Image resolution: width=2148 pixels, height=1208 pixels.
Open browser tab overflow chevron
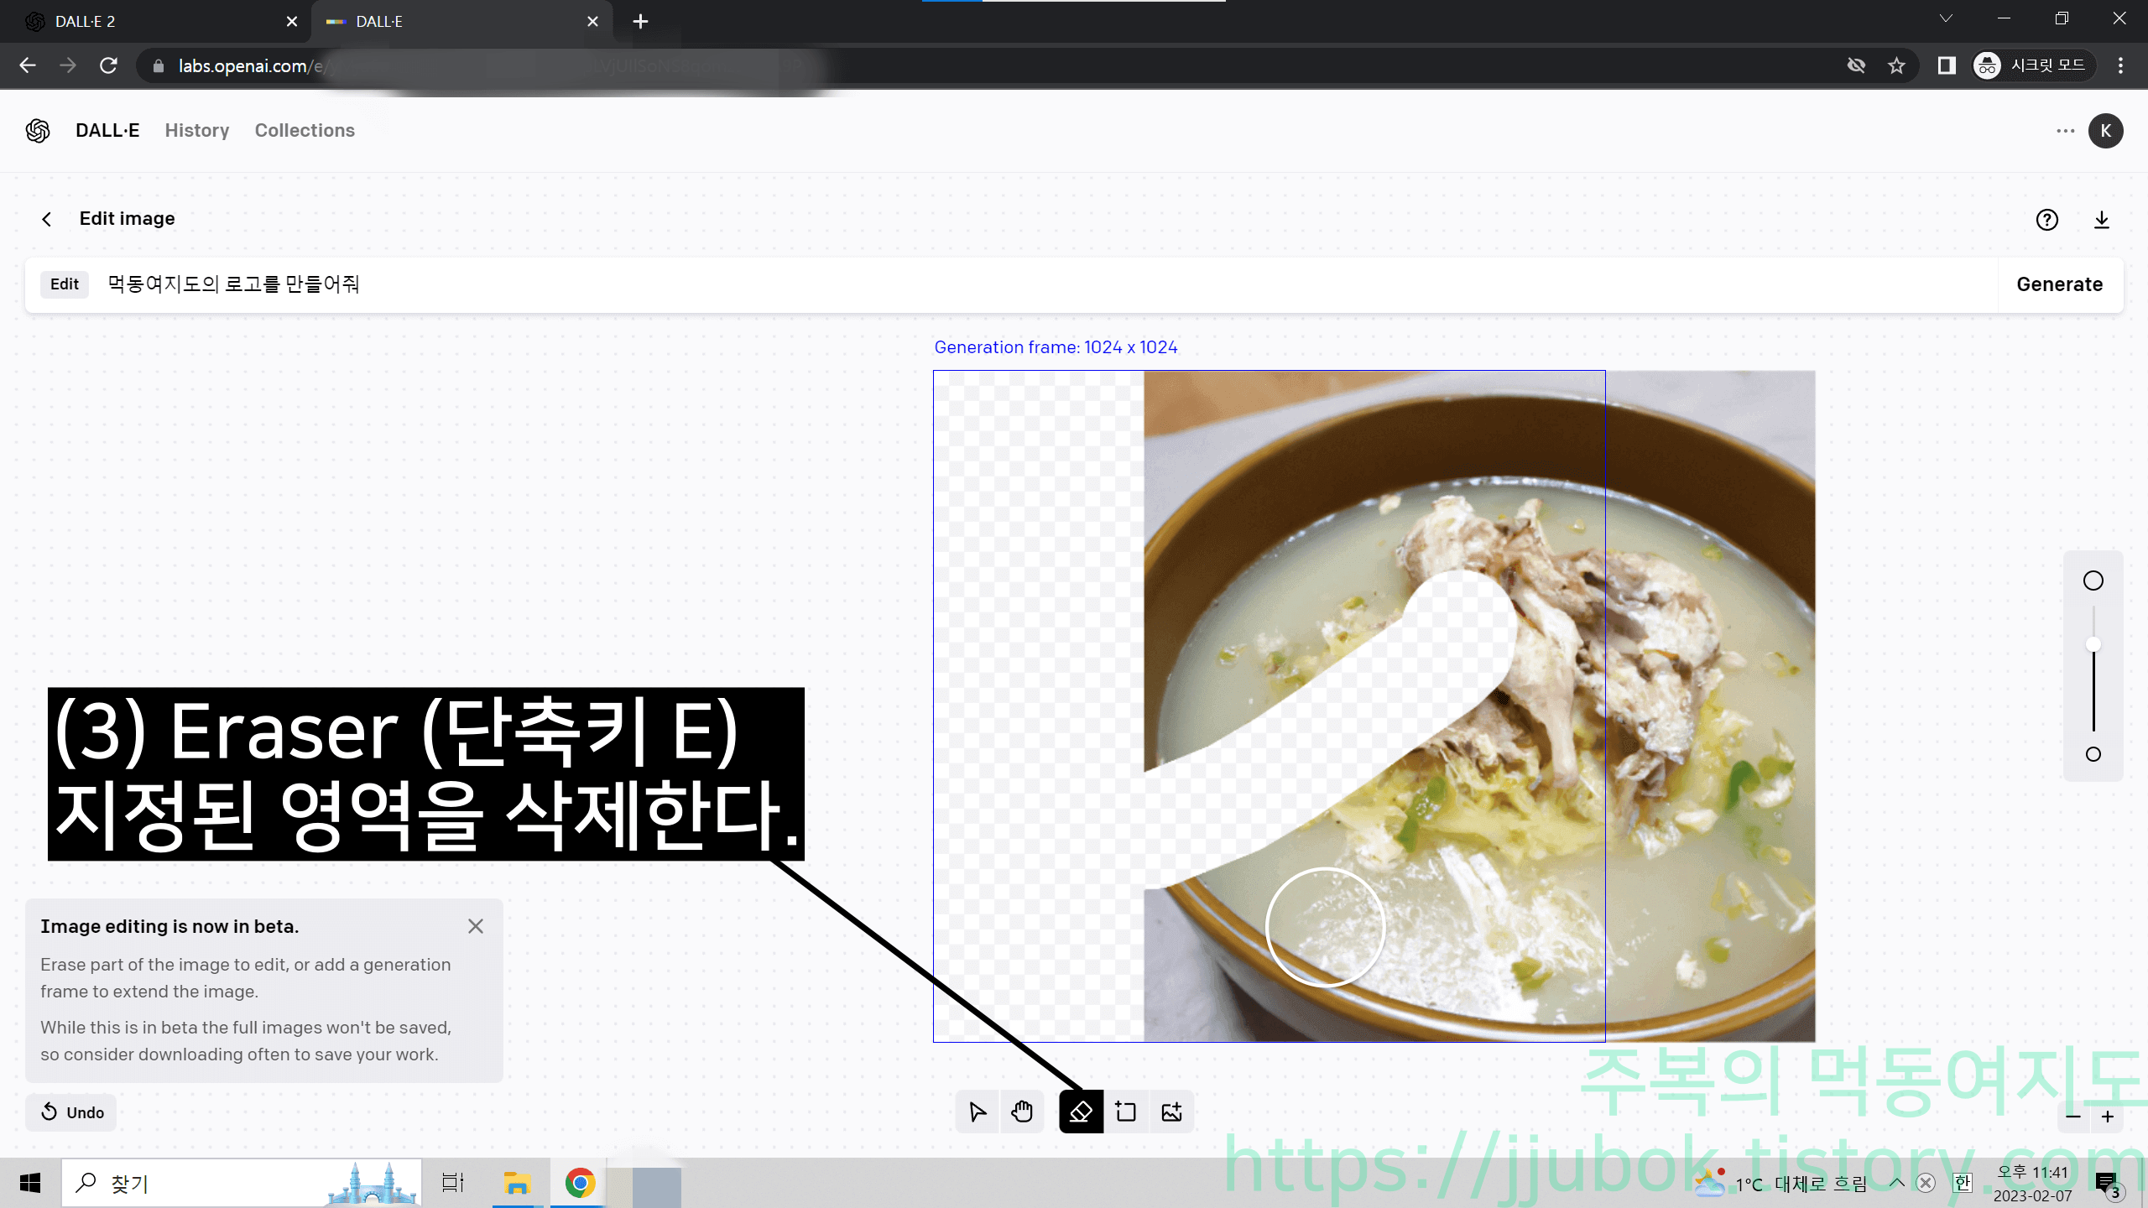1945,18
